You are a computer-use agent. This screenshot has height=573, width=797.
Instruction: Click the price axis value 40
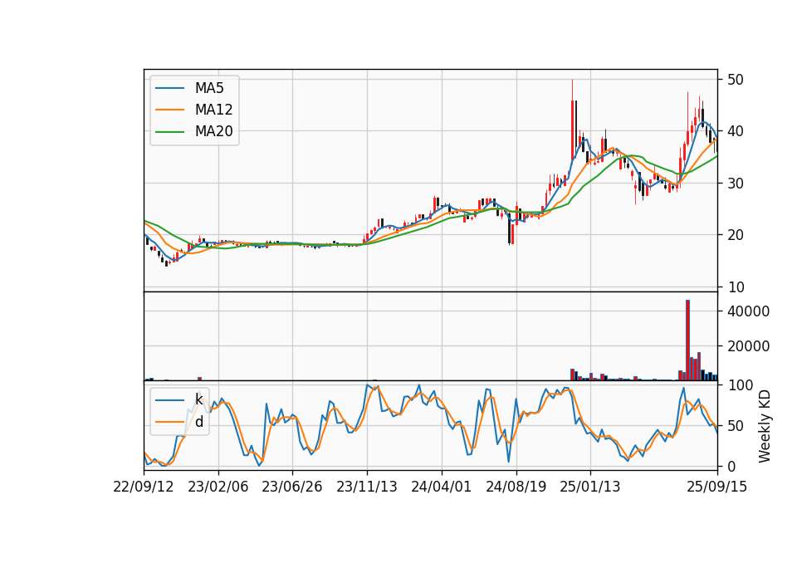(736, 131)
